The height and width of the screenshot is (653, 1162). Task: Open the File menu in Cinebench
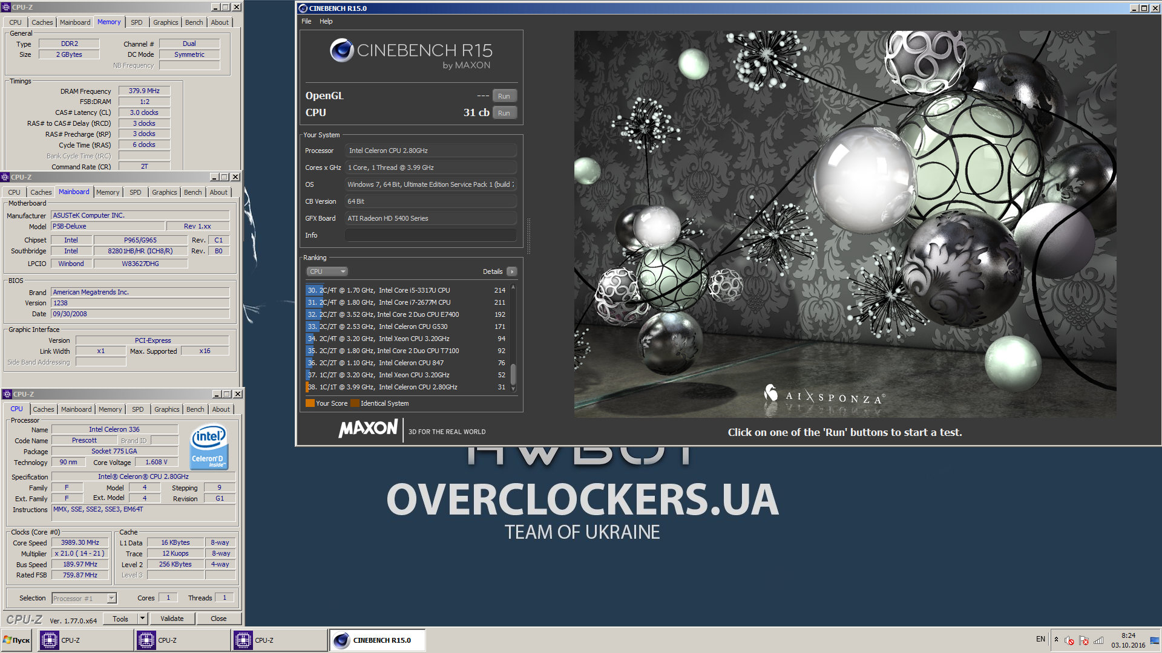pos(306,21)
